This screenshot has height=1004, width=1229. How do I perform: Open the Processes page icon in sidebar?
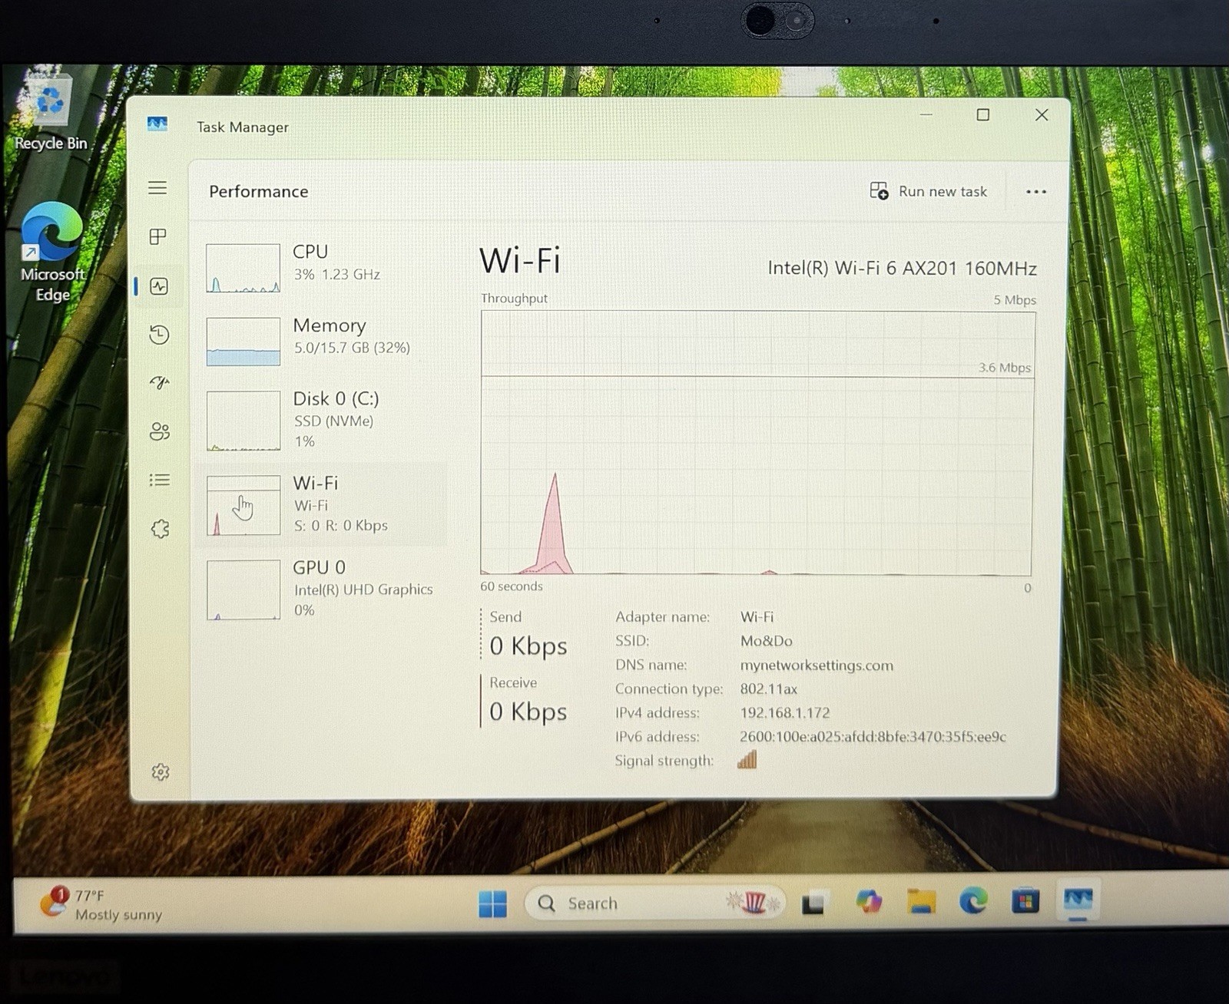[158, 236]
